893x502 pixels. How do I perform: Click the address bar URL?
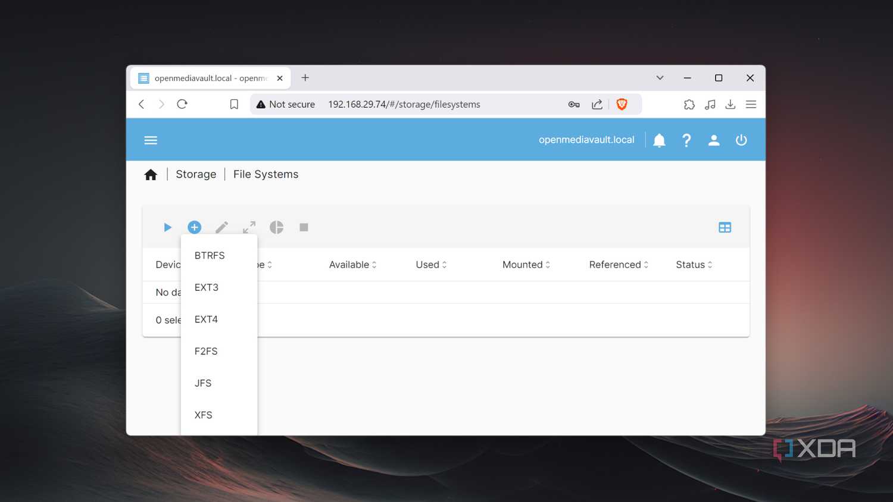point(404,104)
